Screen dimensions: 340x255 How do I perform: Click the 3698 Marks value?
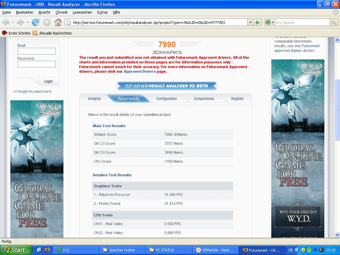(174, 152)
